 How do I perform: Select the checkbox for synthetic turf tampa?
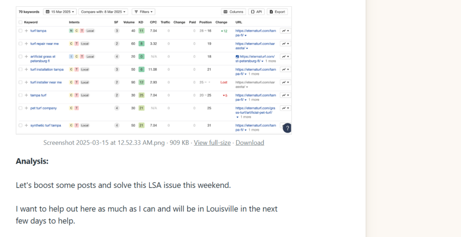pos(20,125)
